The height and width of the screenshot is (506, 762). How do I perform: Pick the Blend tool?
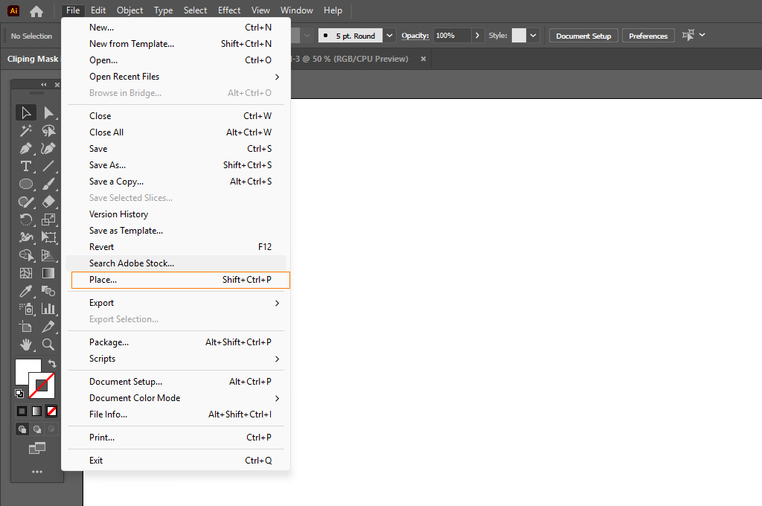48,291
